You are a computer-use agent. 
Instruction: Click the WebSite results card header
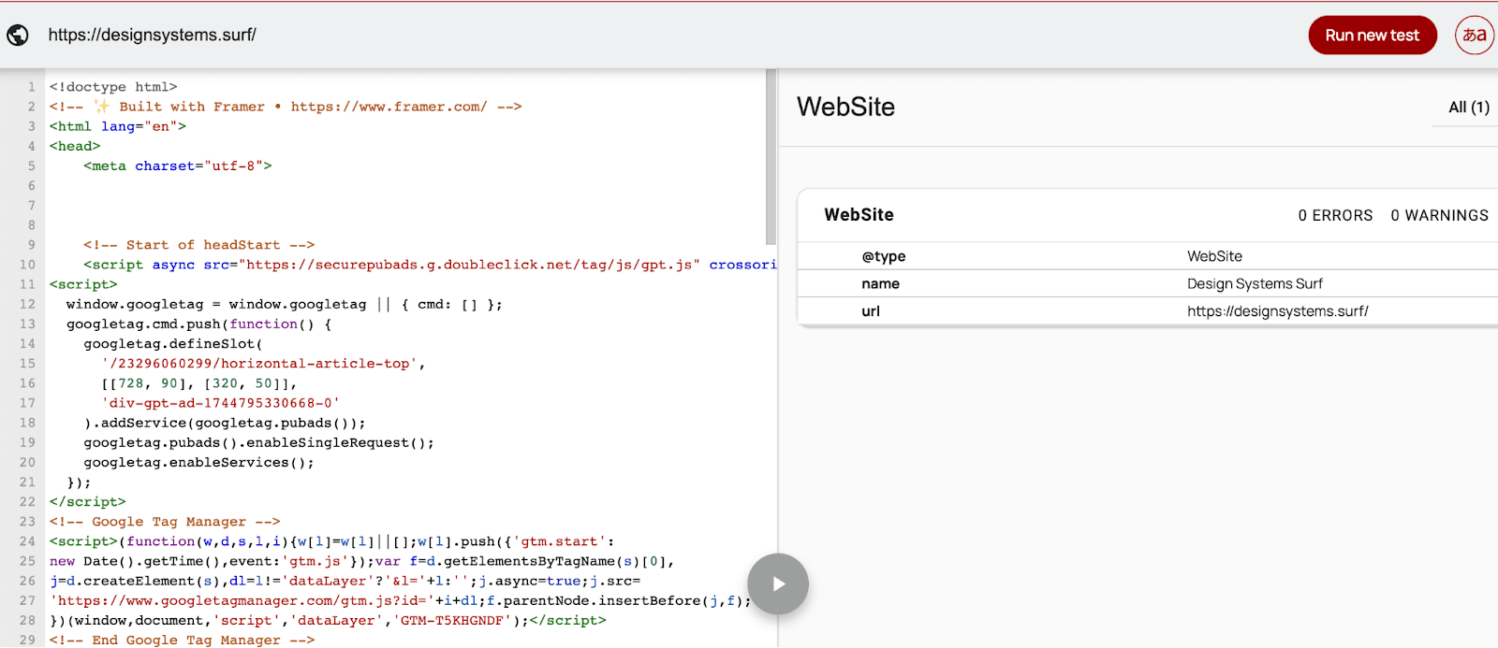pos(1147,215)
